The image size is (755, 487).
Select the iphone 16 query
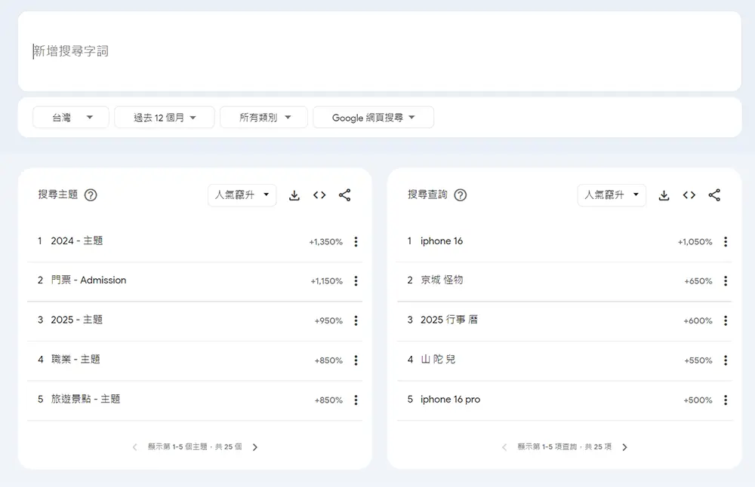(442, 240)
